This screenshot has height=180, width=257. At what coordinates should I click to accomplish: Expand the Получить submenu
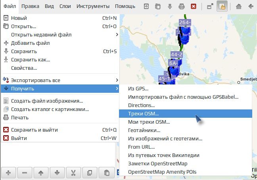click(x=60, y=88)
